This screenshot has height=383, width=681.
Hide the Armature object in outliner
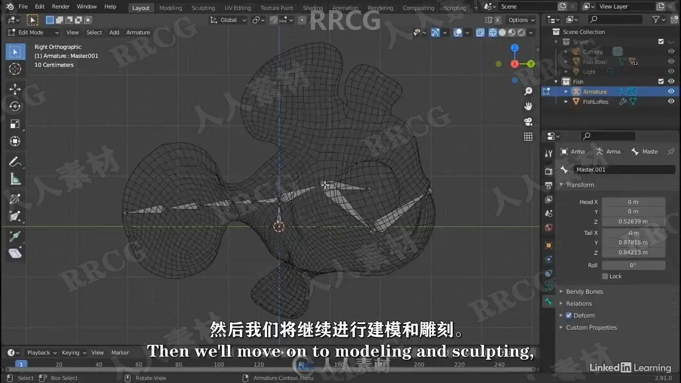point(671,91)
